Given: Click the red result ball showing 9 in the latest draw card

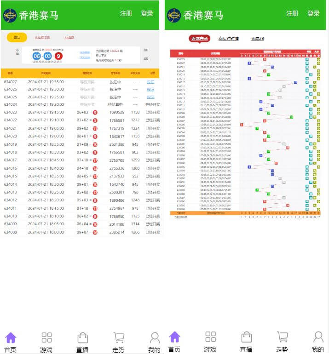Looking at the screenshot, I should (x=58, y=56).
